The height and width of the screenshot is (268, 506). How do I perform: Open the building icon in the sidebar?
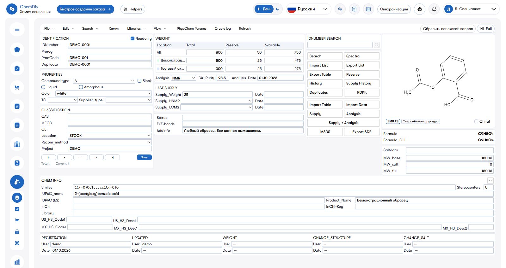[17, 144]
